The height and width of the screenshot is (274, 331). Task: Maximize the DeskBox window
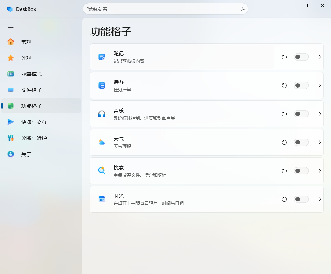click(x=306, y=5)
